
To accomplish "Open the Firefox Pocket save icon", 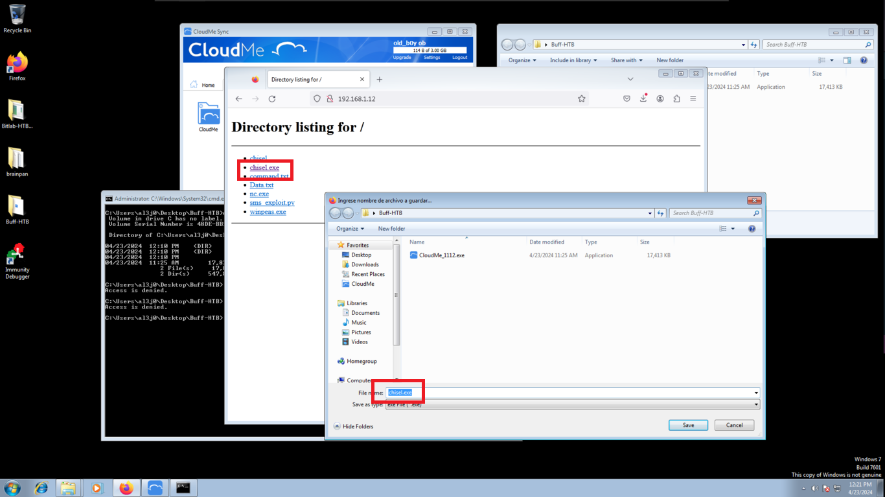I will pos(627,98).
